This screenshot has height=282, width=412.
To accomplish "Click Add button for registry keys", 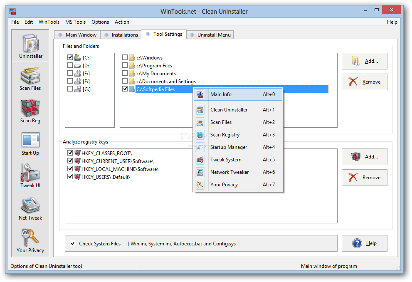I will (365, 157).
